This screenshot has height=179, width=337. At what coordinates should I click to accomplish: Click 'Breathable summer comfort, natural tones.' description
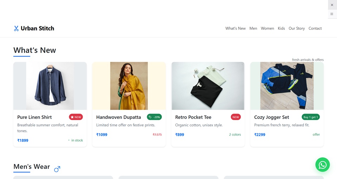[48, 128]
